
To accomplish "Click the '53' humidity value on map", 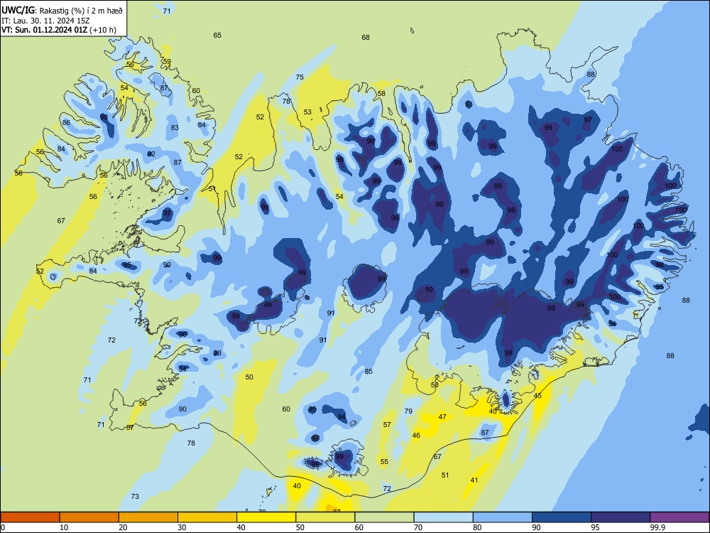I will coord(307,112).
